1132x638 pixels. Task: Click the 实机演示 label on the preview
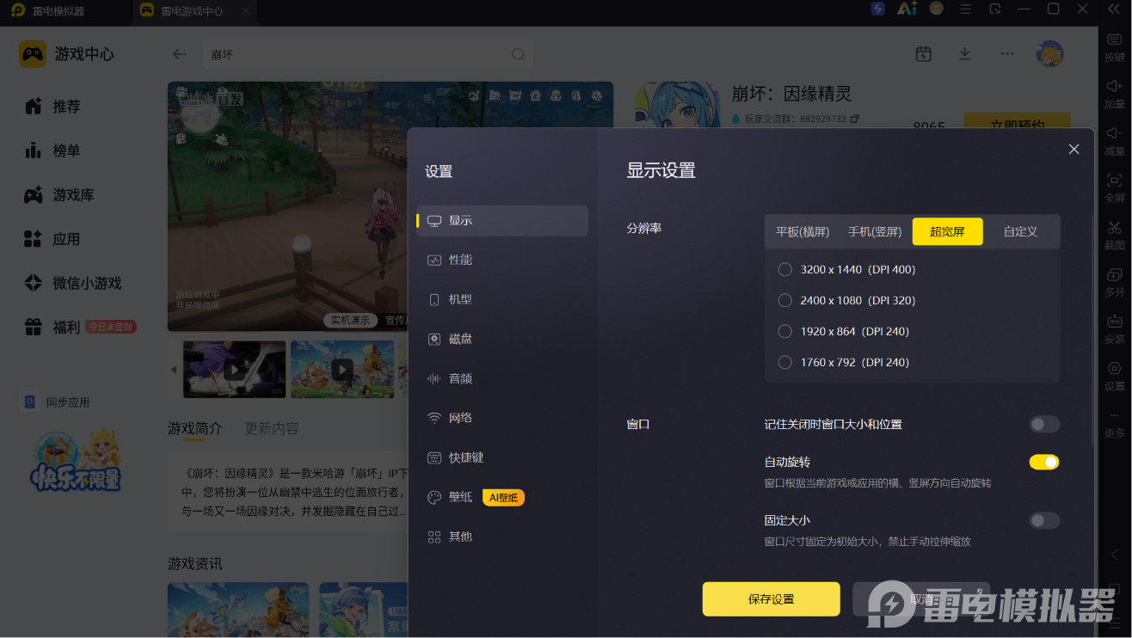pyautogui.click(x=351, y=321)
